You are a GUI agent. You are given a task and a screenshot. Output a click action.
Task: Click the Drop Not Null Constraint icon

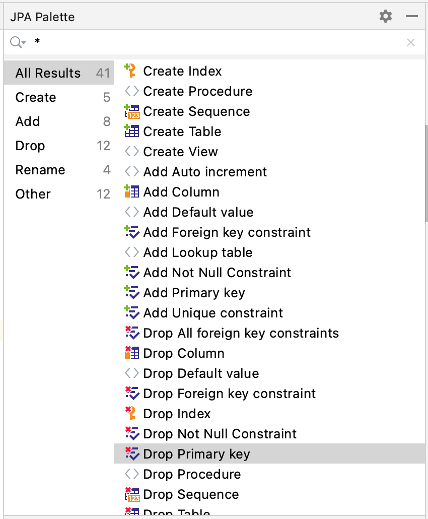click(x=132, y=434)
